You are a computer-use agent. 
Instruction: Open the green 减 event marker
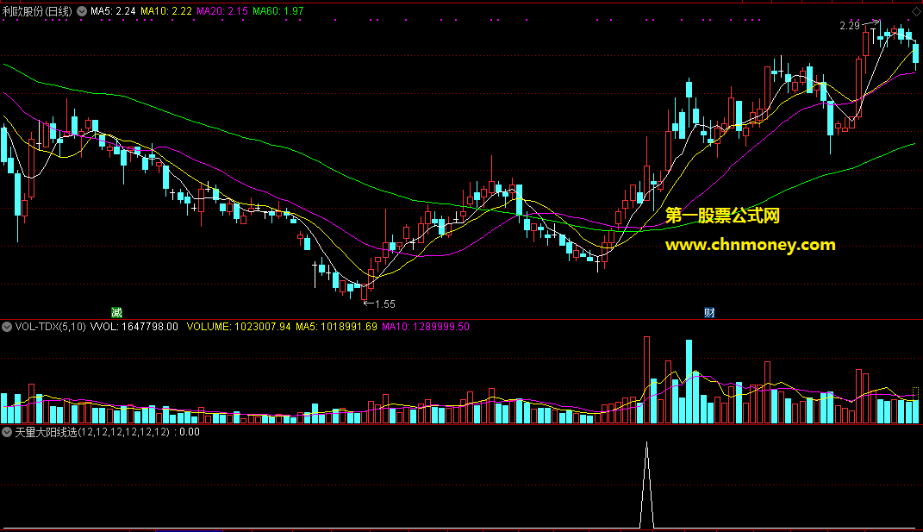coord(116,312)
